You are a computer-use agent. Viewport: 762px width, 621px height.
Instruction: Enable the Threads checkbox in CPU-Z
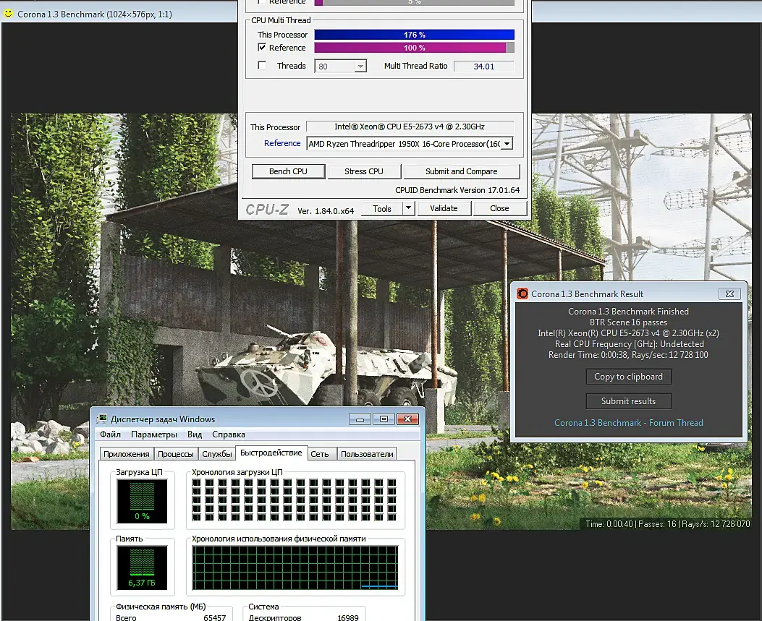[263, 66]
